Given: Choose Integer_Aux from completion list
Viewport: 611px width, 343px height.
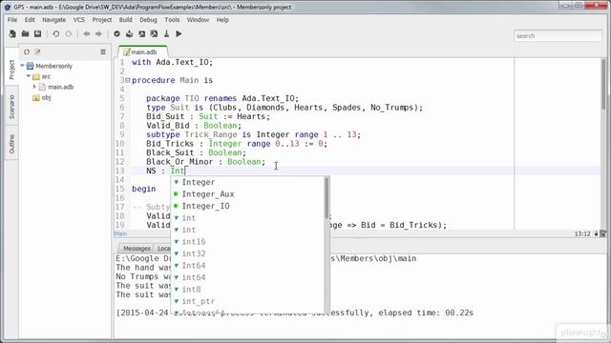Looking at the screenshot, I should click(x=248, y=194).
